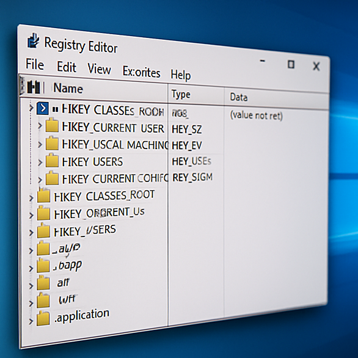Select the HKEY CLASSEs_ROOH entry
The image size is (358, 358).
[x=113, y=110]
